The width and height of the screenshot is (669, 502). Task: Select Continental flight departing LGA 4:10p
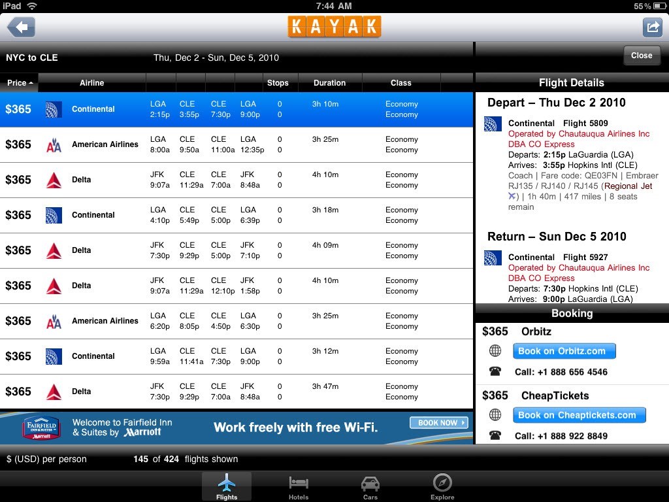point(237,215)
